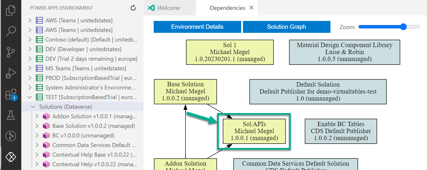This screenshot has width=427, height=170.
Task: Switch to the Welcome tab
Action: [x=169, y=8]
